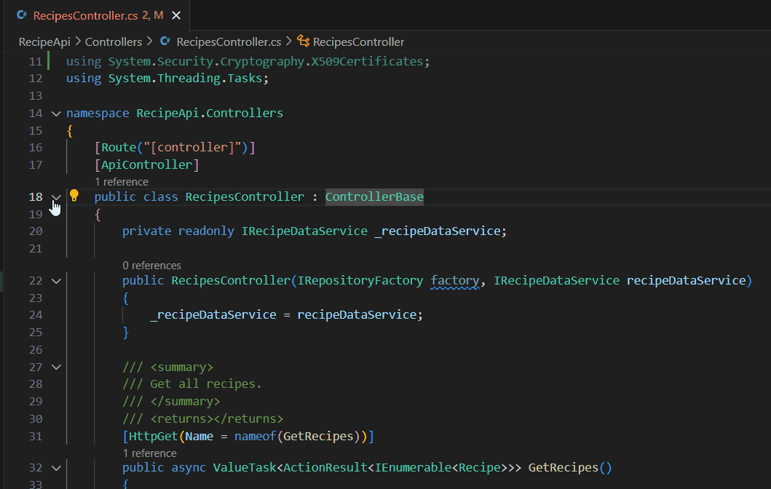This screenshot has width=771, height=489.
Task: Close the RecipesController.cs tab
Action: click(175, 13)
